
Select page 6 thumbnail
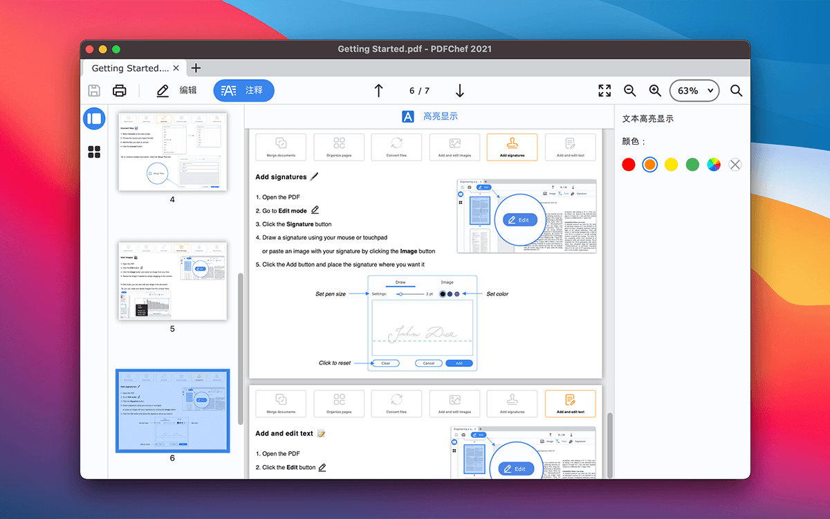pos(172,411)
